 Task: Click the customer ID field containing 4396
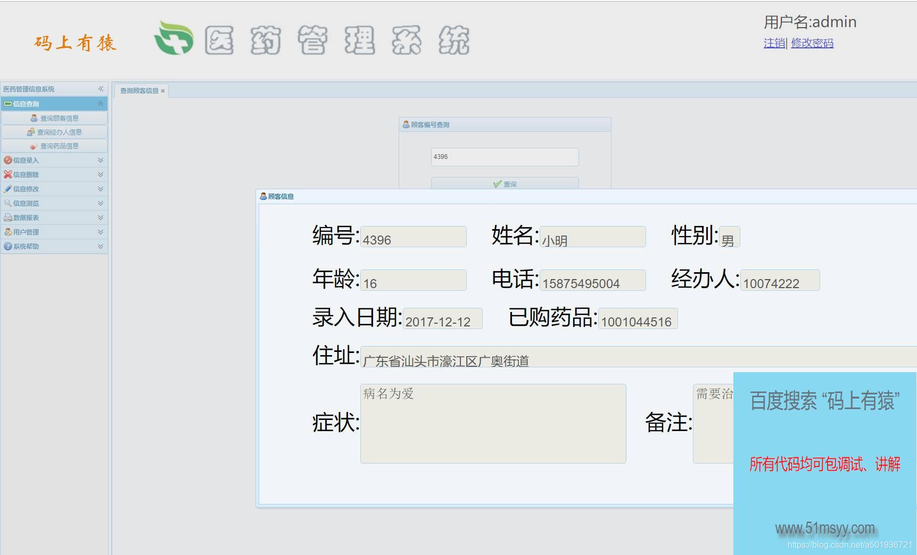tap(504, 157)
